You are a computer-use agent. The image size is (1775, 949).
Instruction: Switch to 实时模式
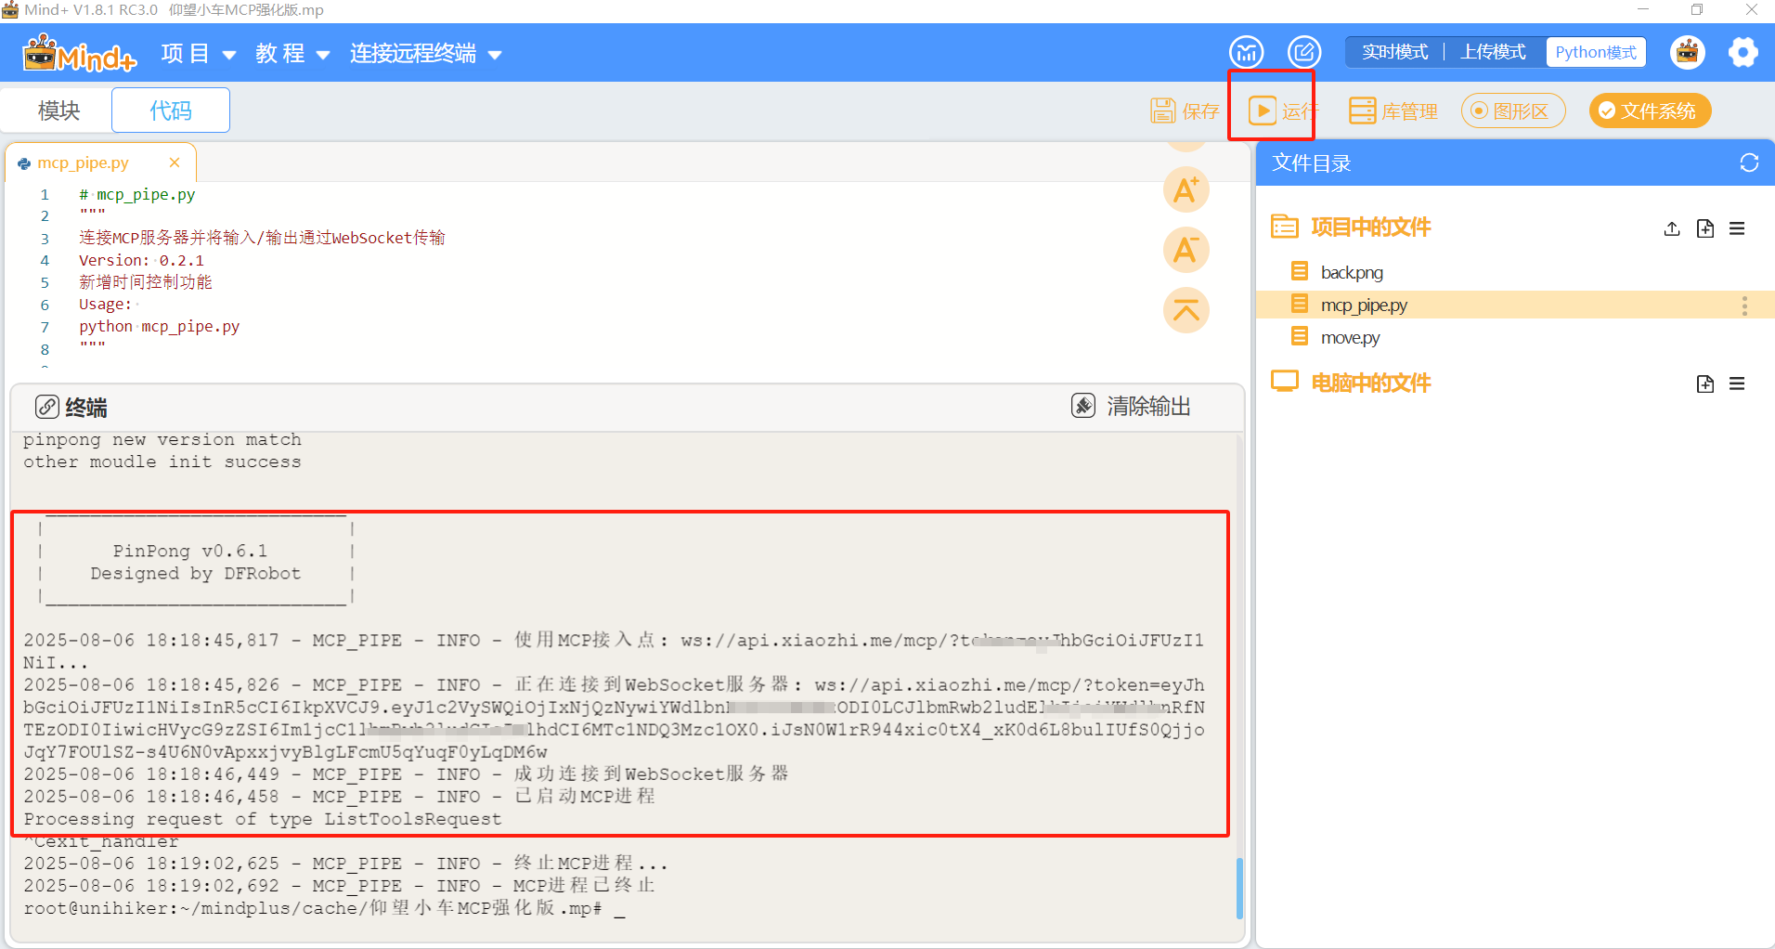(1394, 52)
